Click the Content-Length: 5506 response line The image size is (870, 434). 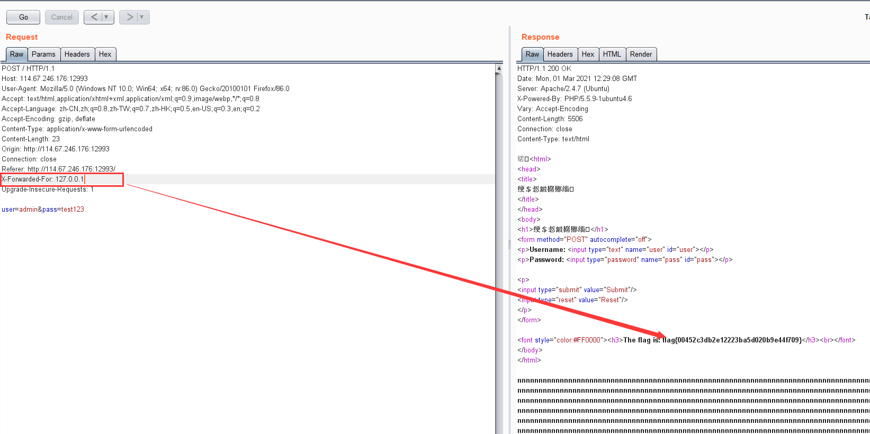tap(550, 119)
